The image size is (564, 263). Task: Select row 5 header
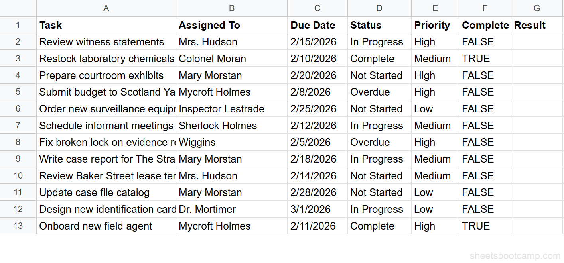[x=18, y=92]
